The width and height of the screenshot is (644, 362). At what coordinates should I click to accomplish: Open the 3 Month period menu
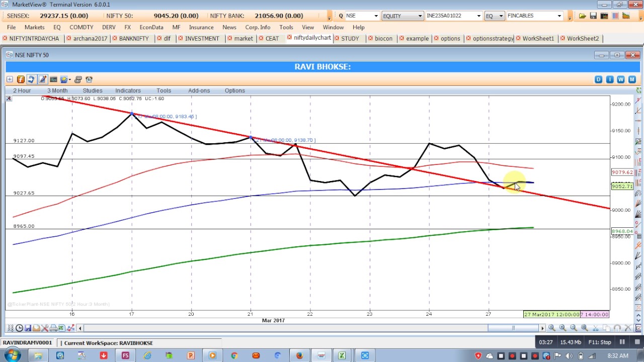tap(57, 90)
